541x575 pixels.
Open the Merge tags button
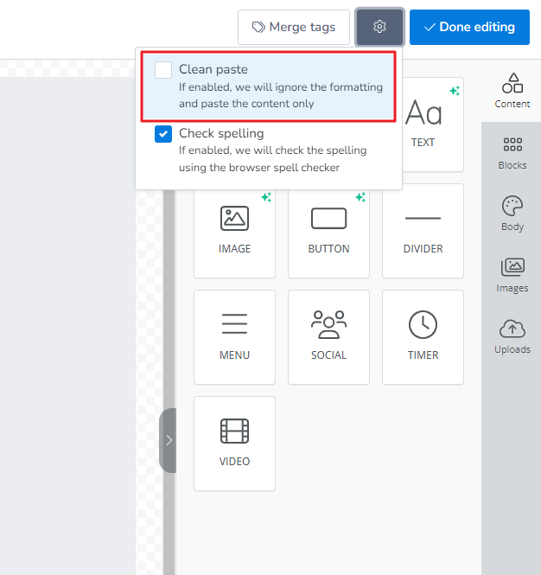point(294,27)
